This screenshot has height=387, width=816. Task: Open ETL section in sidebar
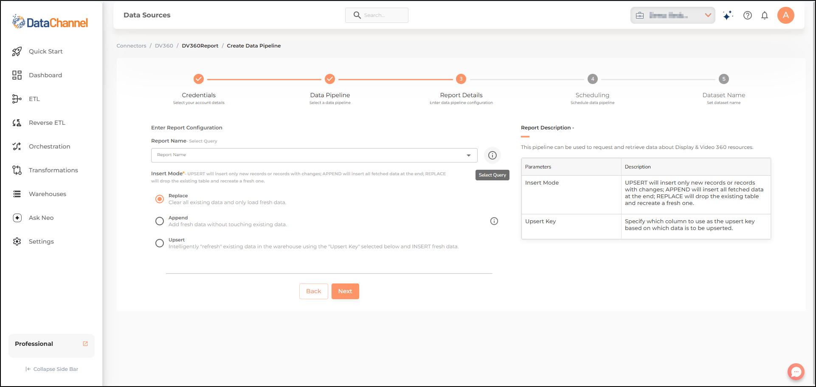(34, 99)
